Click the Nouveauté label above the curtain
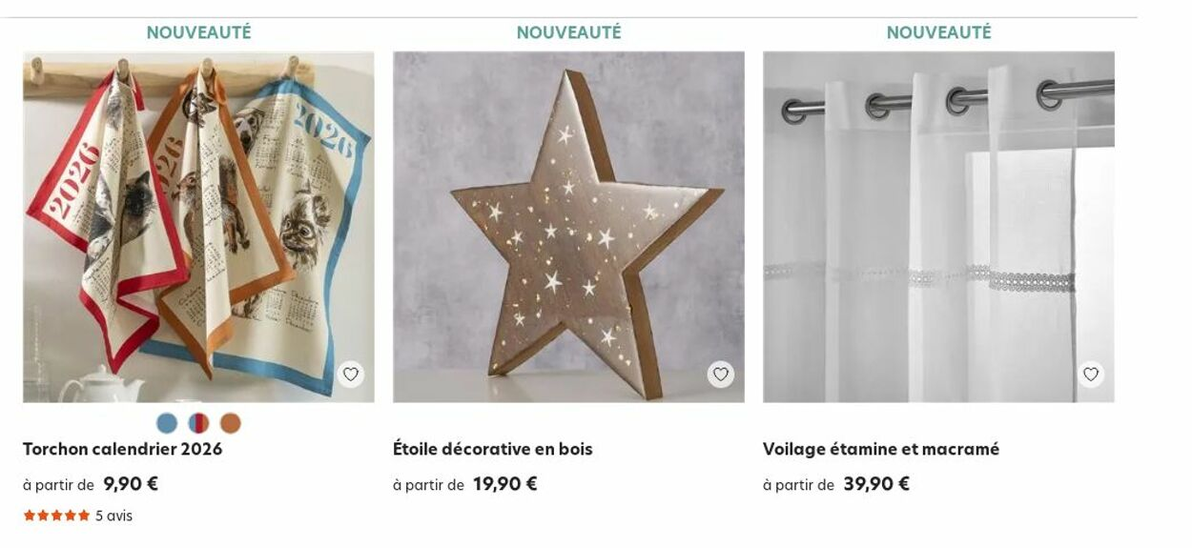 click(938, 32)
